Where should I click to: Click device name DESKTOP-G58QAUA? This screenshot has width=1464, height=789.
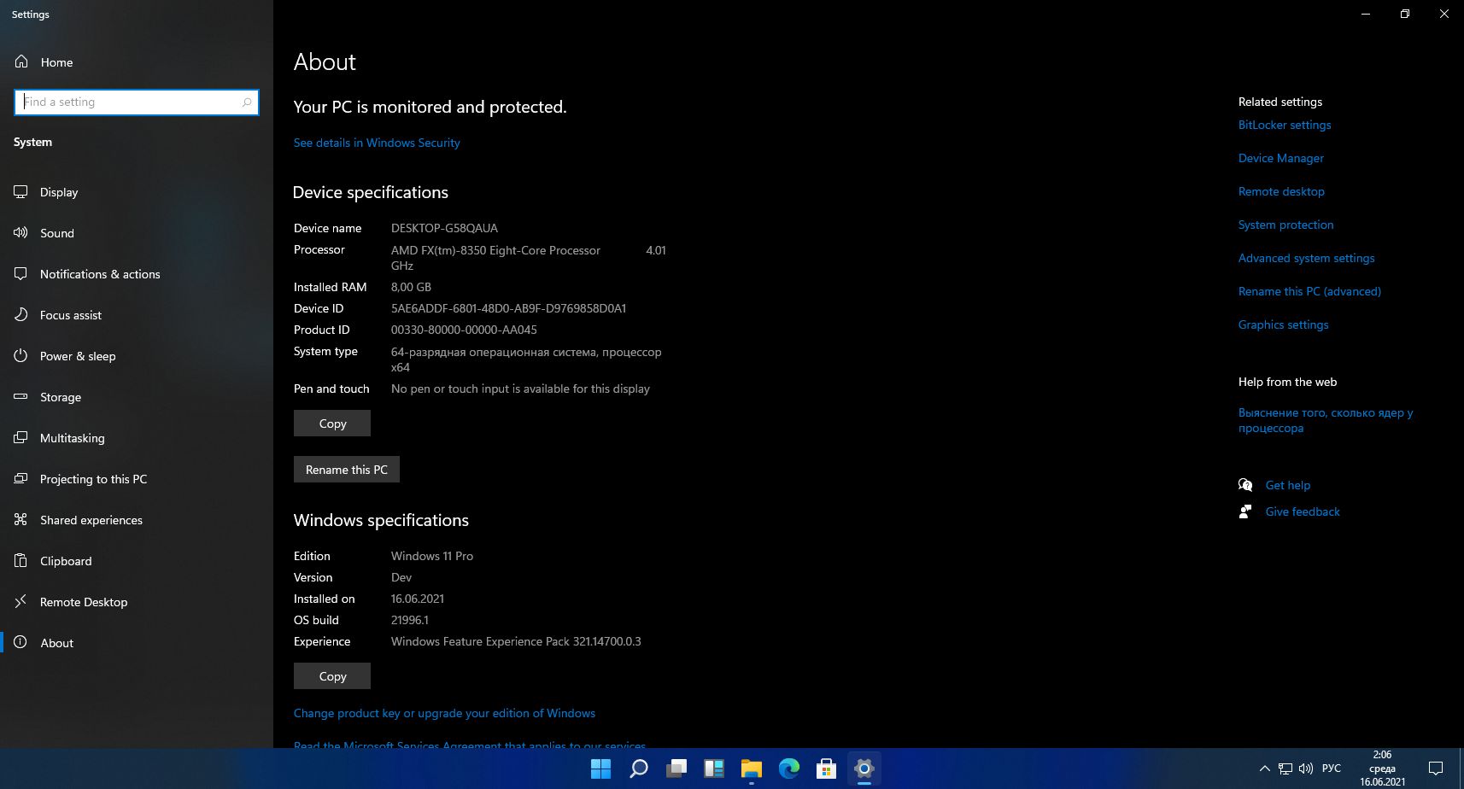pyautogui.click(x=444, y=228)
